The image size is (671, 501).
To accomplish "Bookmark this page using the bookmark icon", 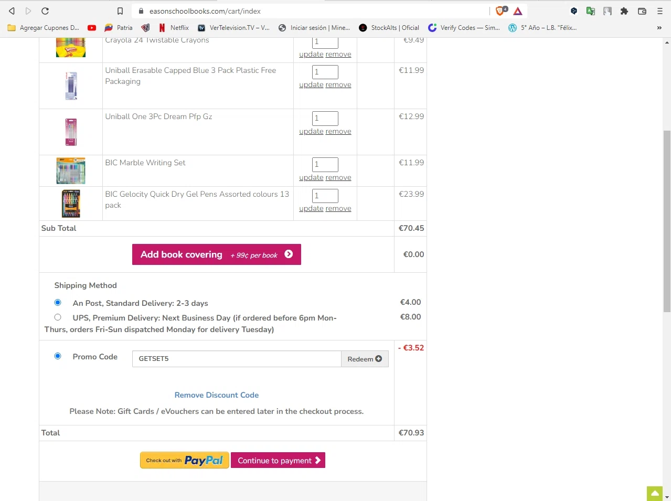I will click(120, 11).
